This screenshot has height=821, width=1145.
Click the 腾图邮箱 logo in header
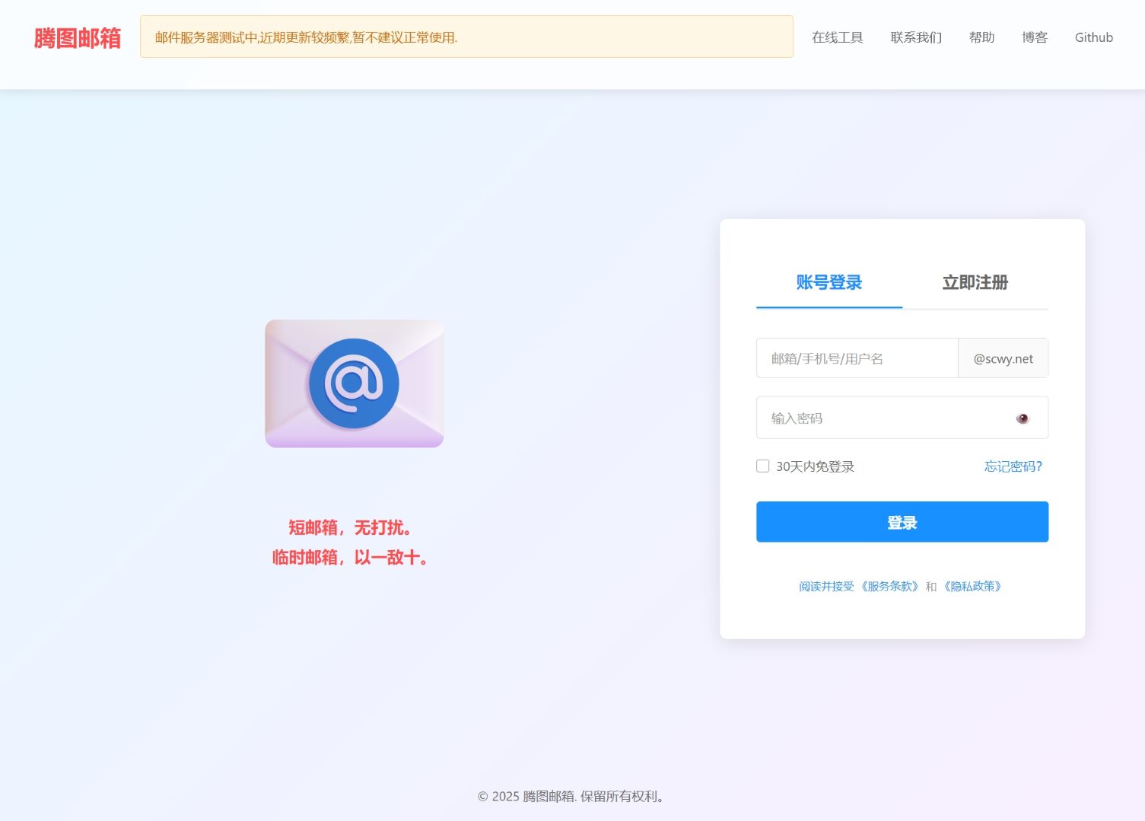pyautogui.click(x=78, y=37)
